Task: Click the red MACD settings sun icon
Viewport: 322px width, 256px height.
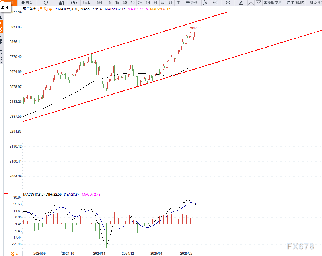Action: 6,194
